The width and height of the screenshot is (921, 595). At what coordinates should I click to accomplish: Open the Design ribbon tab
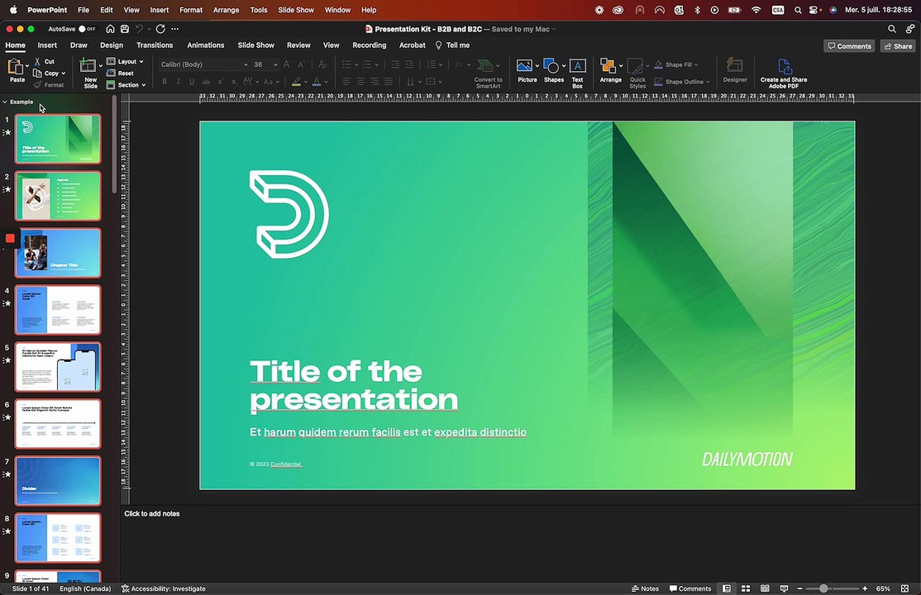point(112,45)
